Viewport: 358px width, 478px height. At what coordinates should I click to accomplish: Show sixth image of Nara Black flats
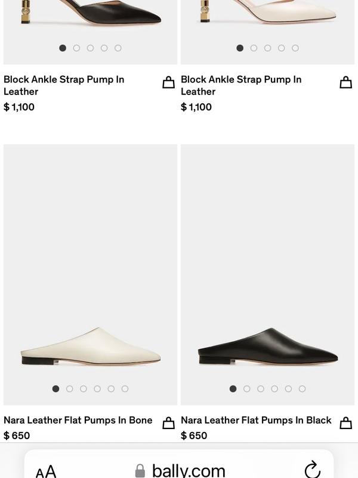pos(303,389)
